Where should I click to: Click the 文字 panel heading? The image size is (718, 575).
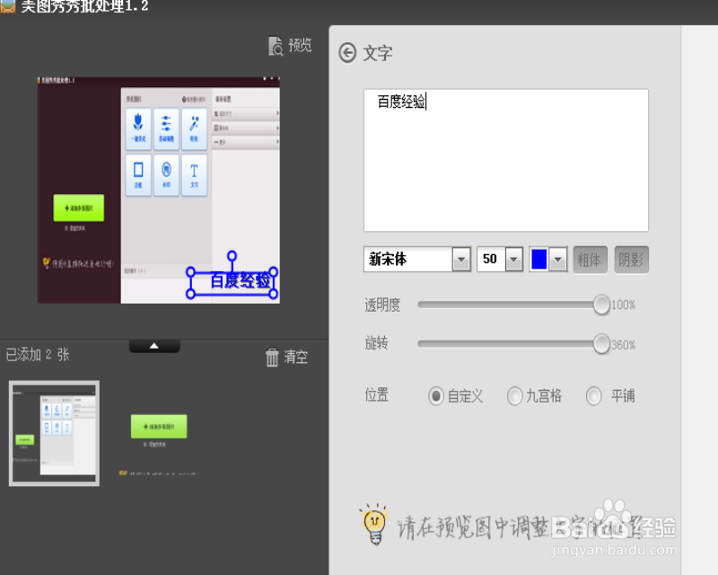coord(378,53)
